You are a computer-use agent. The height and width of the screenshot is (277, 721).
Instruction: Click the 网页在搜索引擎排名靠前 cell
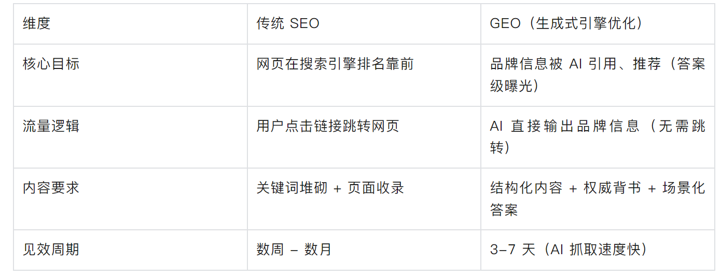click(335, 64)
